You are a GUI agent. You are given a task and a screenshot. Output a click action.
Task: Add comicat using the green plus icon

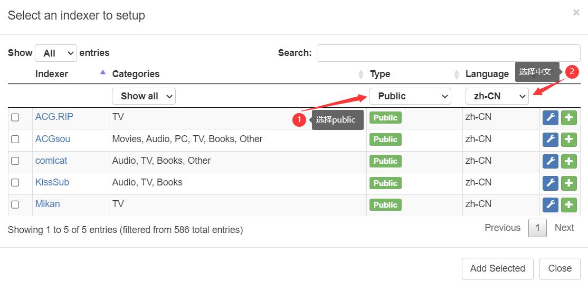click(568, 161)
